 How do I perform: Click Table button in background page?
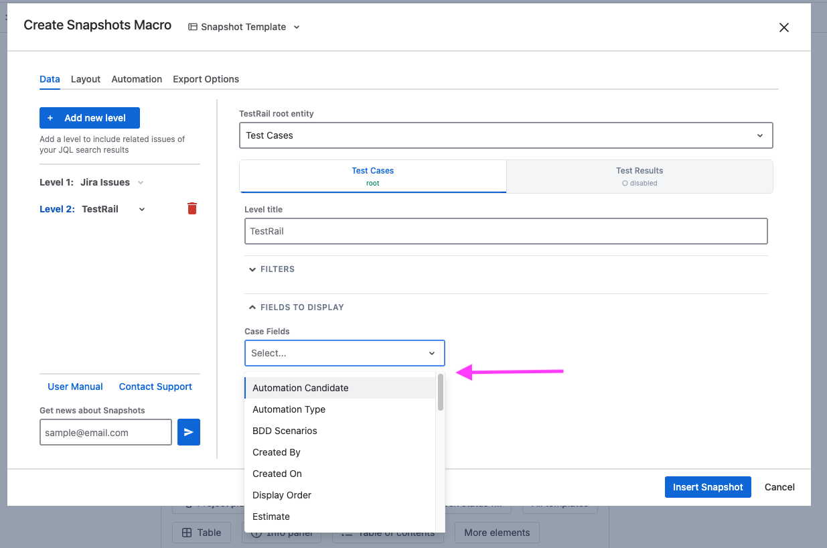201,533
